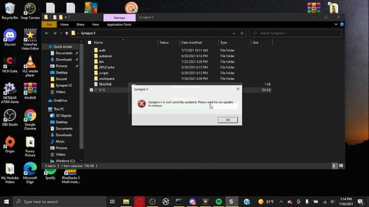Open the Application Tools tab
Image resolution: width=369 pixels, height=207 pixels.
(x=119, y=24)
